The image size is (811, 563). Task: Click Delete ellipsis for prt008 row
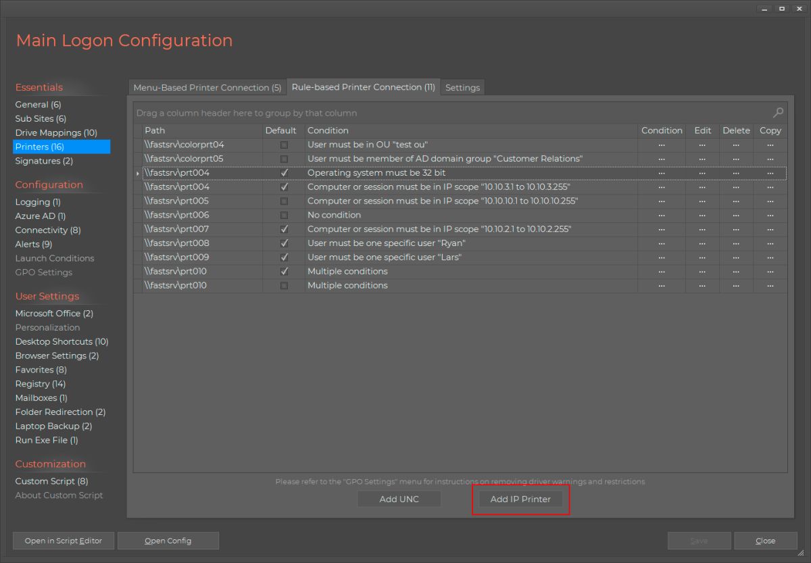point(736,243)
